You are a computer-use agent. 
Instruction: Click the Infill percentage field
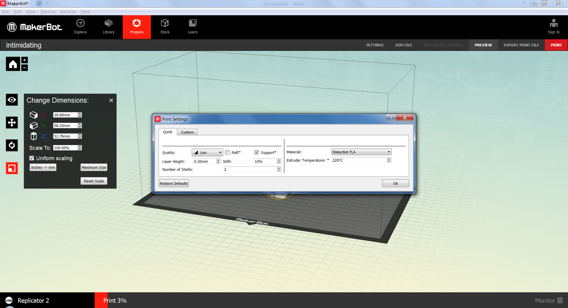point(265,161)
